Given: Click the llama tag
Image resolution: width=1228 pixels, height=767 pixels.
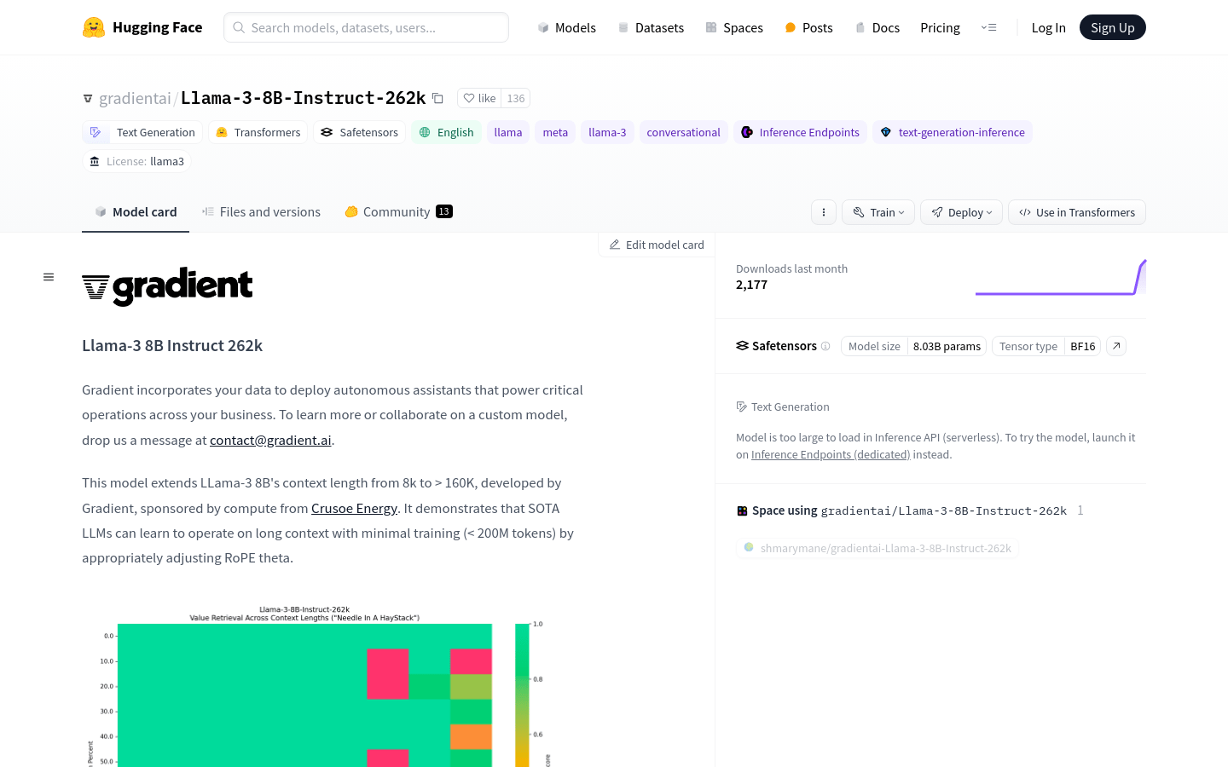Looking at the screenshot, I should 508,132.
